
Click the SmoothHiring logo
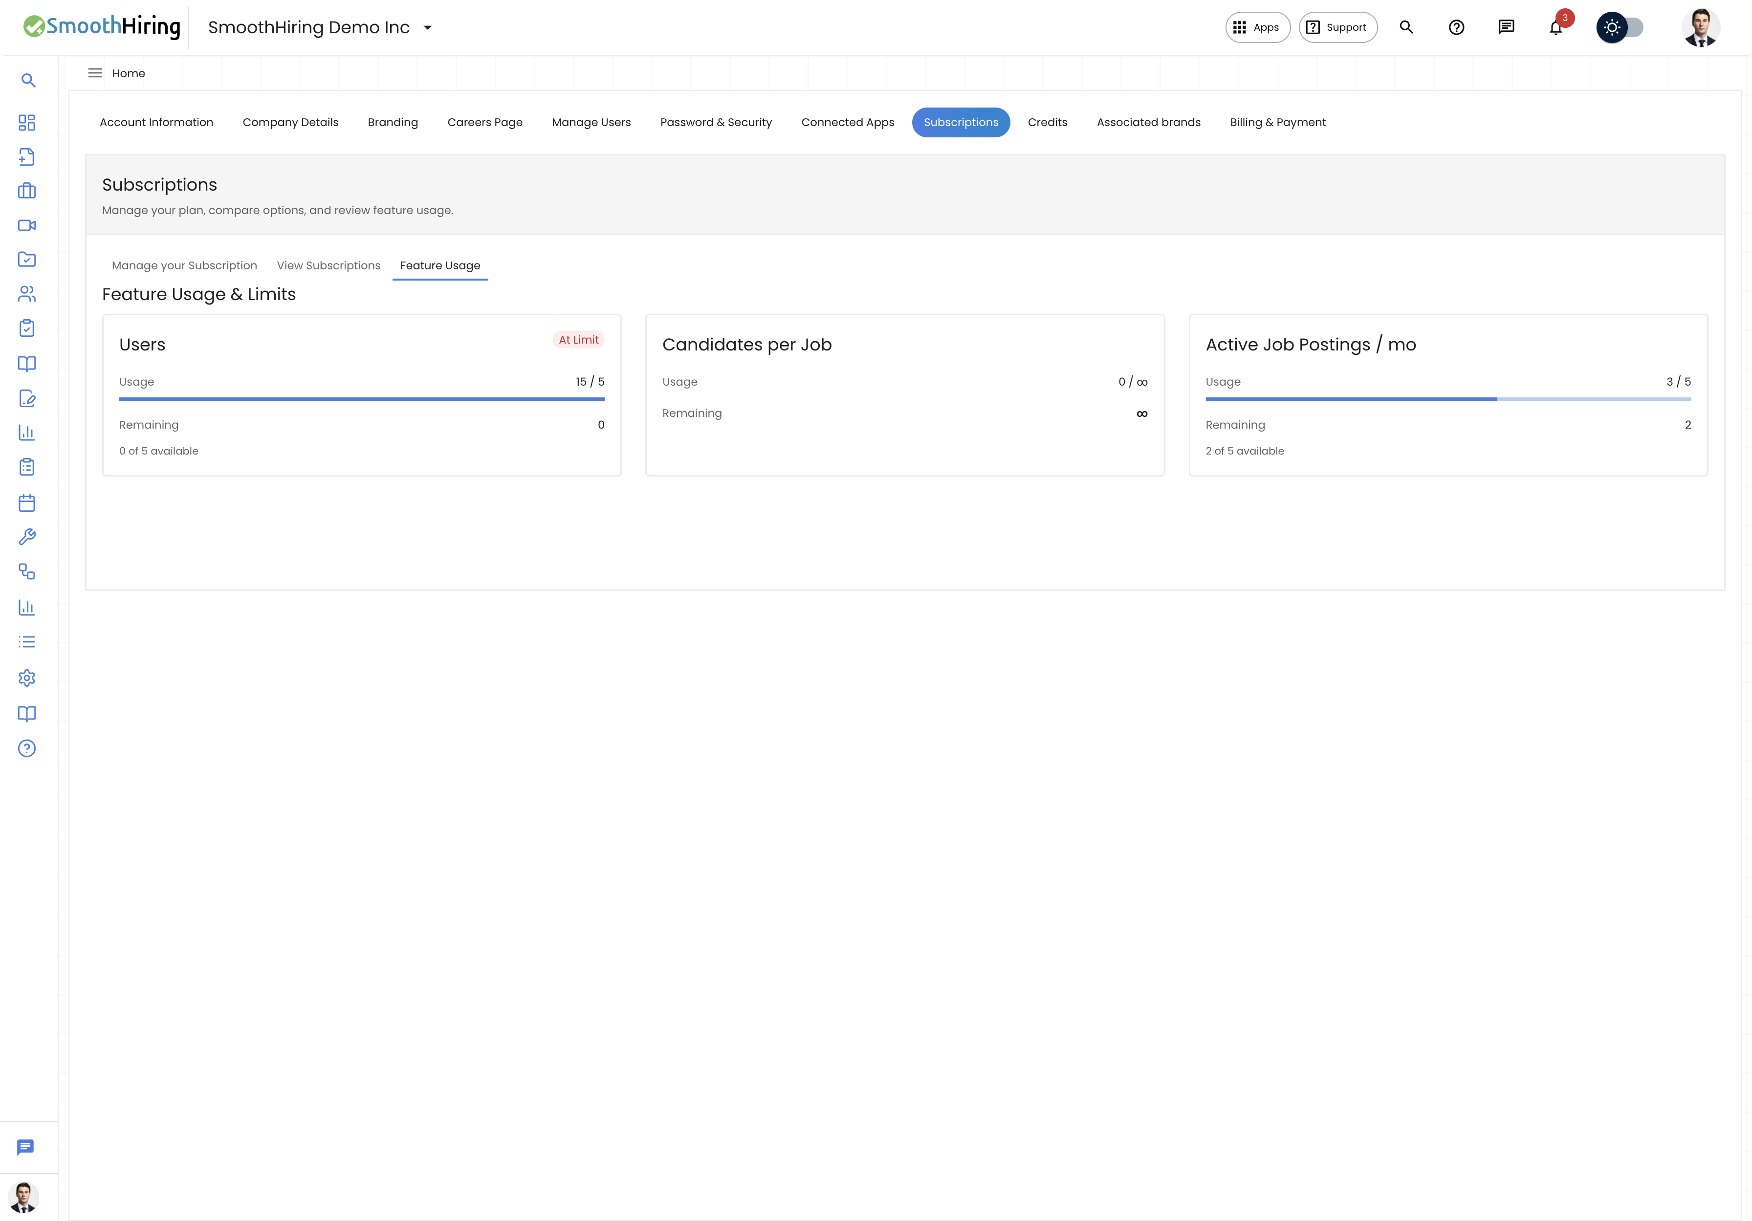point(102,27)
